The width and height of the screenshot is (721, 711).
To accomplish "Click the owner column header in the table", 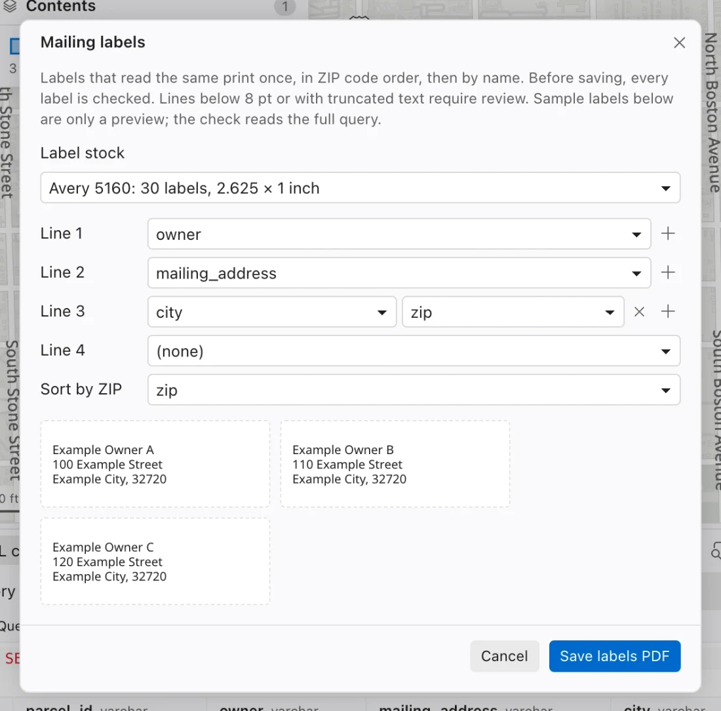I will (x=269, y=708).
